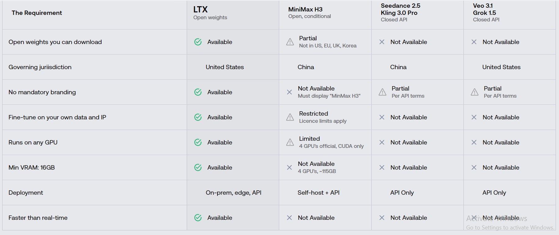This screenshot has height=235, width=559.
Task: Click 'Governing juriisdiction' row label
Action: (40, 67)
